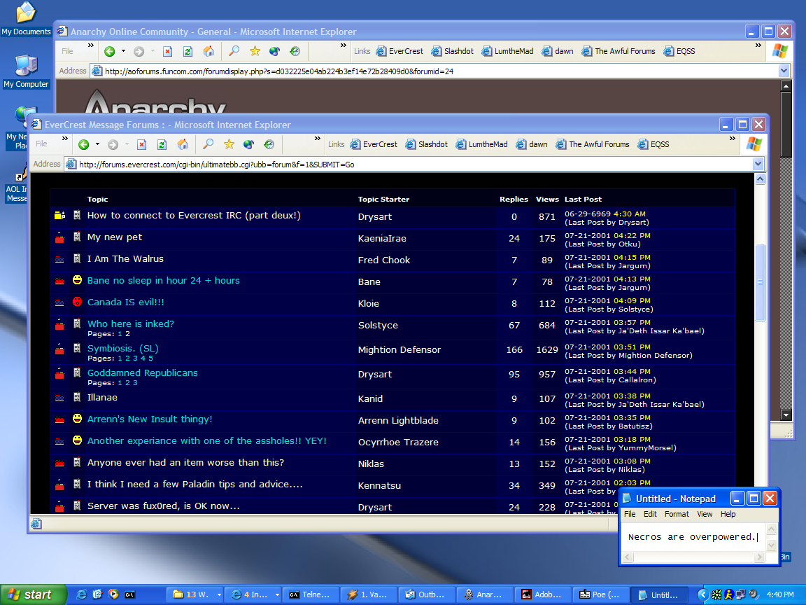Expand address bar dropdown in Anarchy Online window

coord(784,71)
